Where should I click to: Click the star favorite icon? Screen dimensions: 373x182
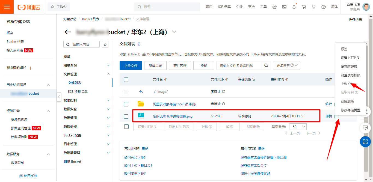coord(105,44)
